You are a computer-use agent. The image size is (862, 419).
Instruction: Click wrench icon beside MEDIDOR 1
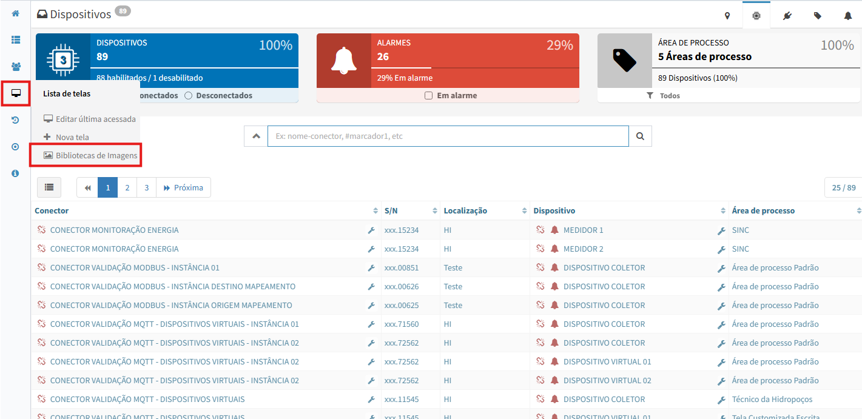pos(721,230)
